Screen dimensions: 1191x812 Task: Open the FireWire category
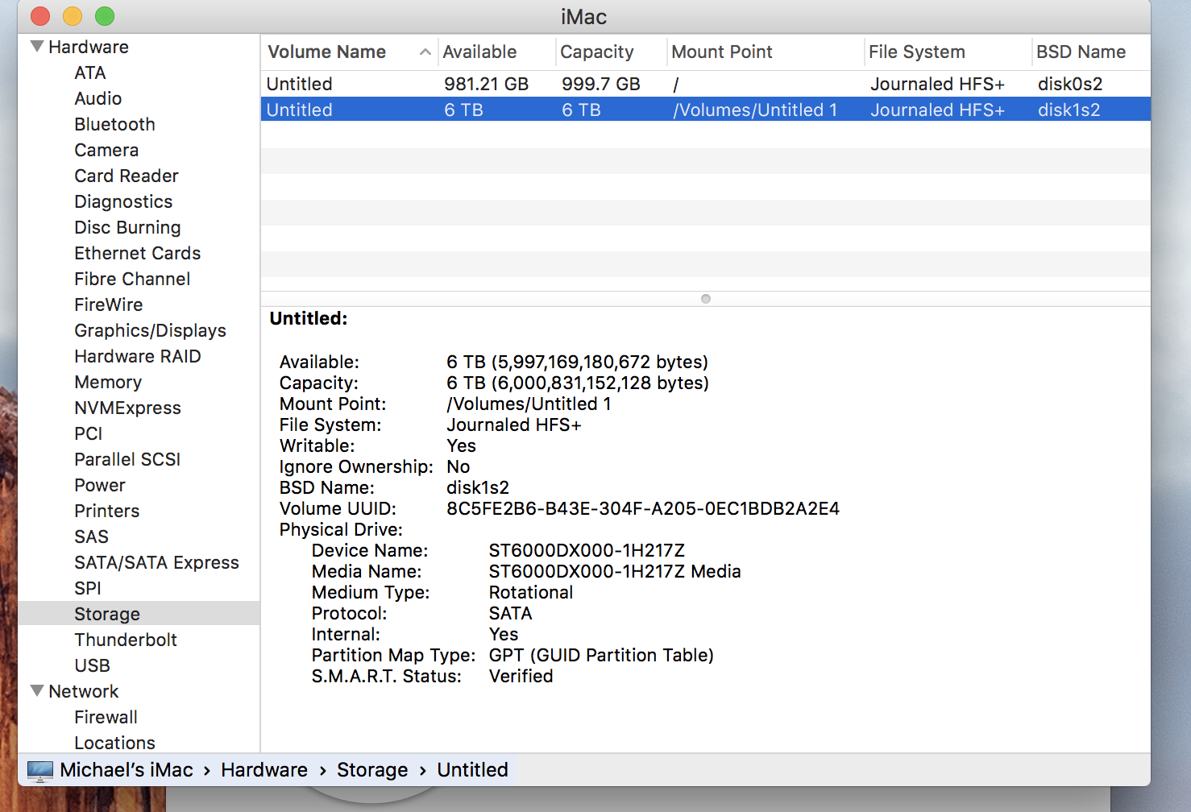pyautogui.click(x=109, y=304)
